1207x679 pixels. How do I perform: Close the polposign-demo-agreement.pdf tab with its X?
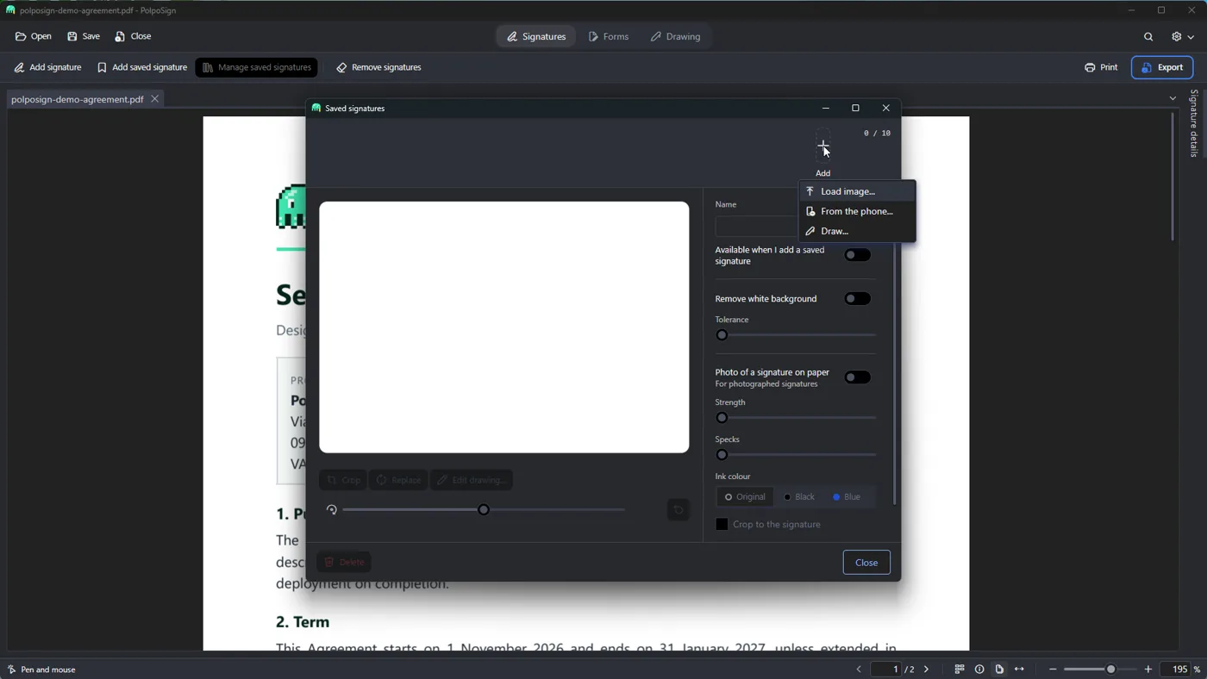155,99
